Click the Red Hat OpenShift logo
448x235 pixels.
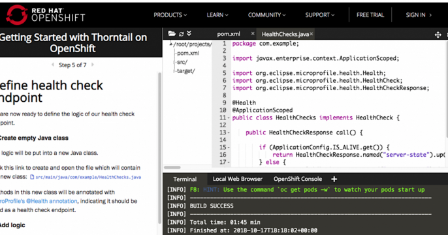(46, 15)
